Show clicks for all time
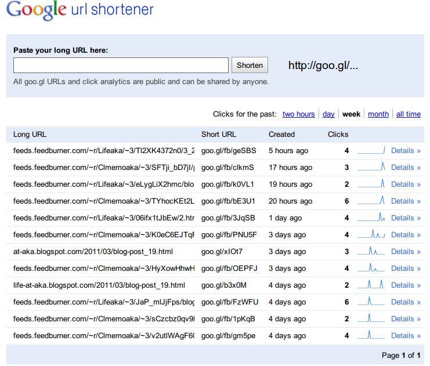430x366 pixels. click(x=409, y=114)
